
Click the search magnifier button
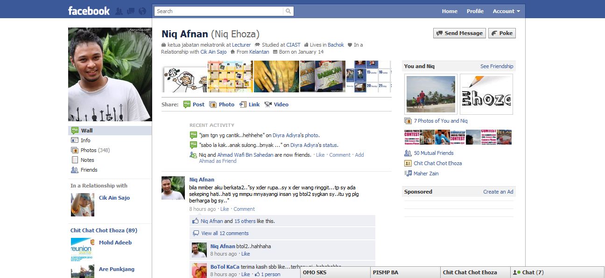[x=288, y=11]
